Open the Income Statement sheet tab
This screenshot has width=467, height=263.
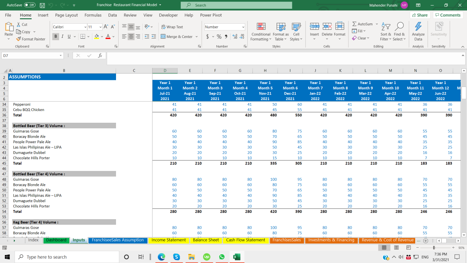(x=169, y=240)
